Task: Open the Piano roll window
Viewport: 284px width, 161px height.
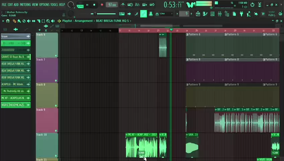Action: tap(205, 14)
